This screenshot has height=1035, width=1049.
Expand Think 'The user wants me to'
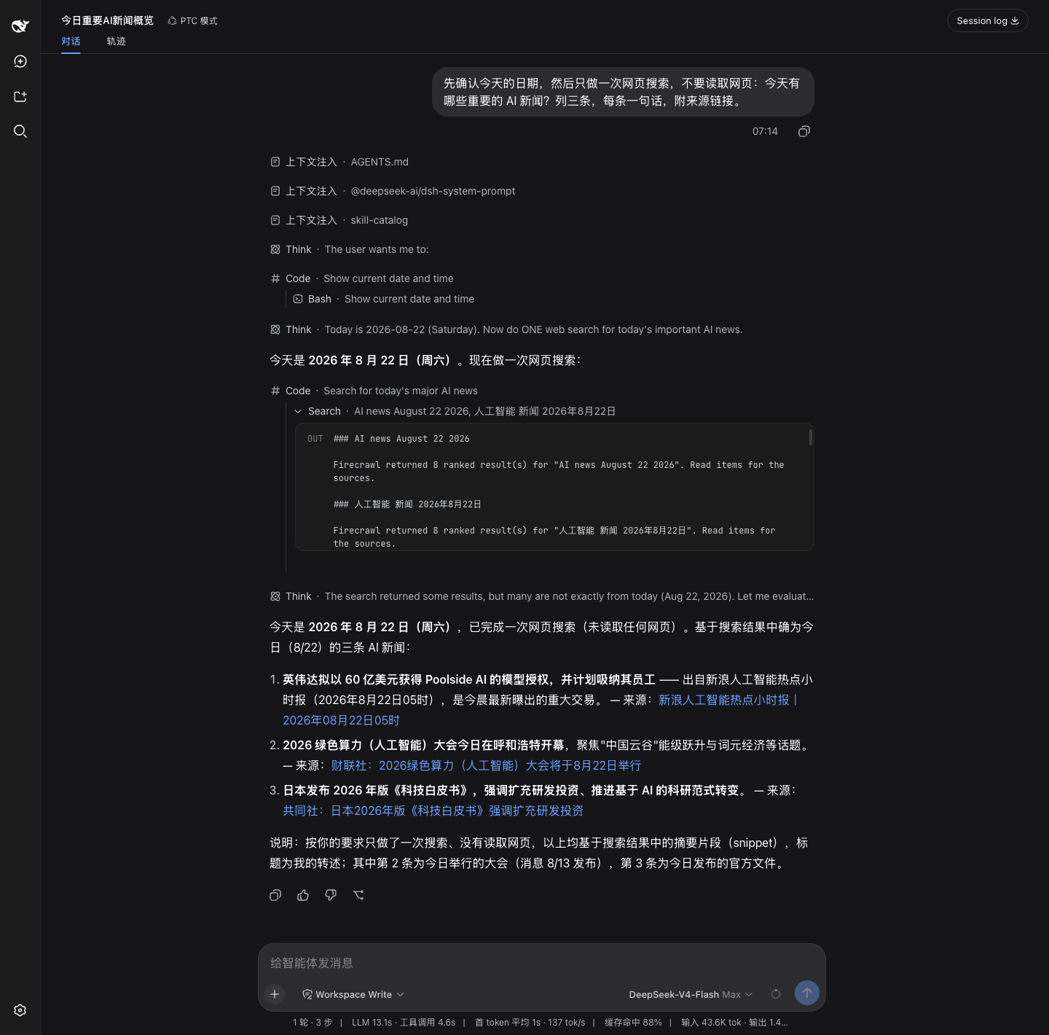[350, 249]
